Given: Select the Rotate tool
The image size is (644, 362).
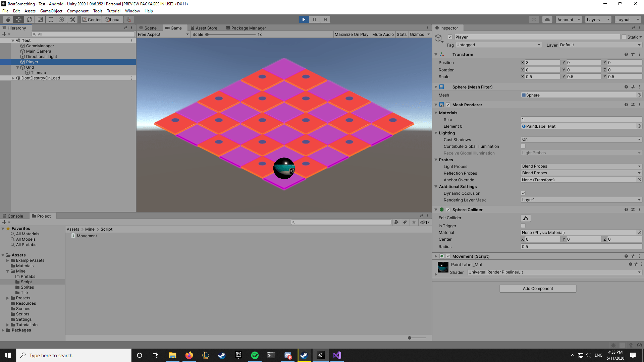Looking at the screenshot, I should (x=29, y=19).
